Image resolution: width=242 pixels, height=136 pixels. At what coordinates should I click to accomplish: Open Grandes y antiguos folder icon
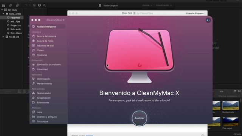34,117
